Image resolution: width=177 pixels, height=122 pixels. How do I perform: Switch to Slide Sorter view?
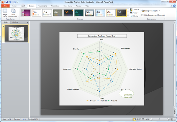coord(137,119)
